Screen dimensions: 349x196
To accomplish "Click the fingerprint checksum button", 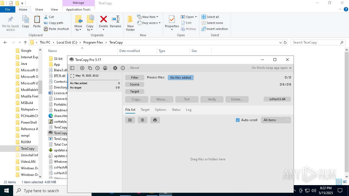I will pos(143,120).
